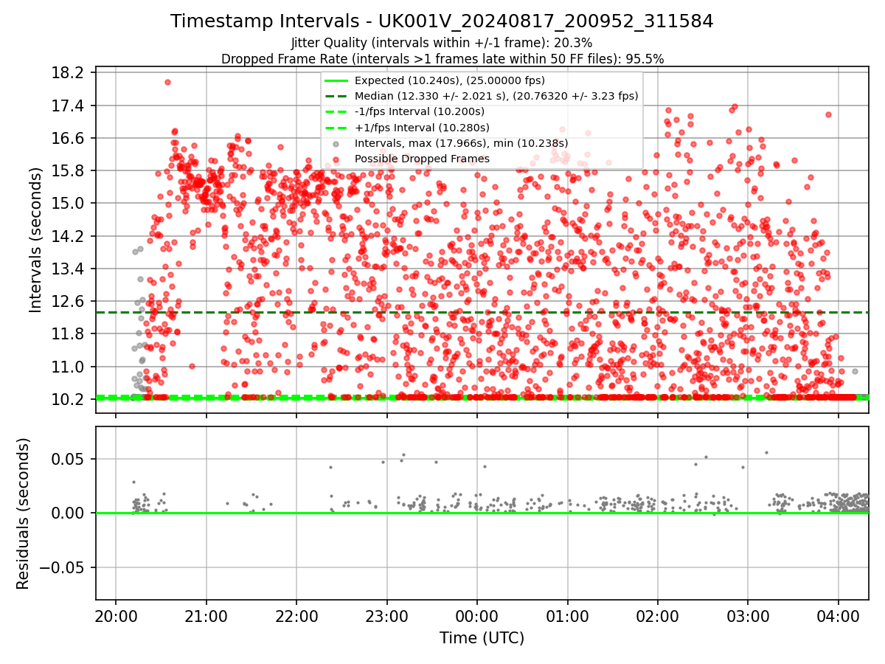Click the solid green line swatch beside 'Expected' in legend
The image size is (885, 664).
pos(336,80)
